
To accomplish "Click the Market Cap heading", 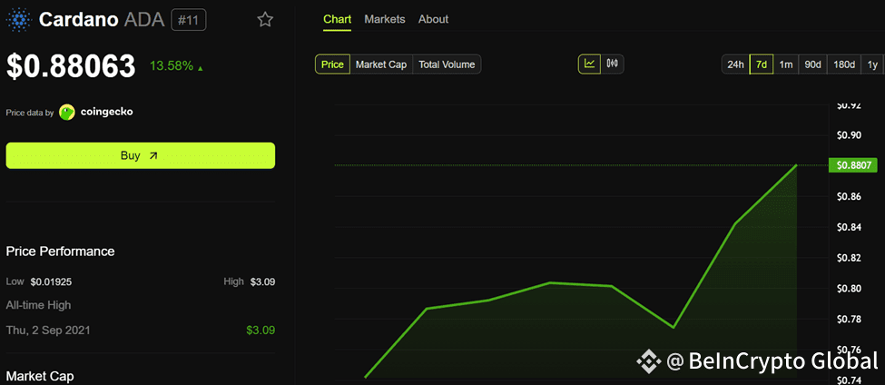I will 40,376.
